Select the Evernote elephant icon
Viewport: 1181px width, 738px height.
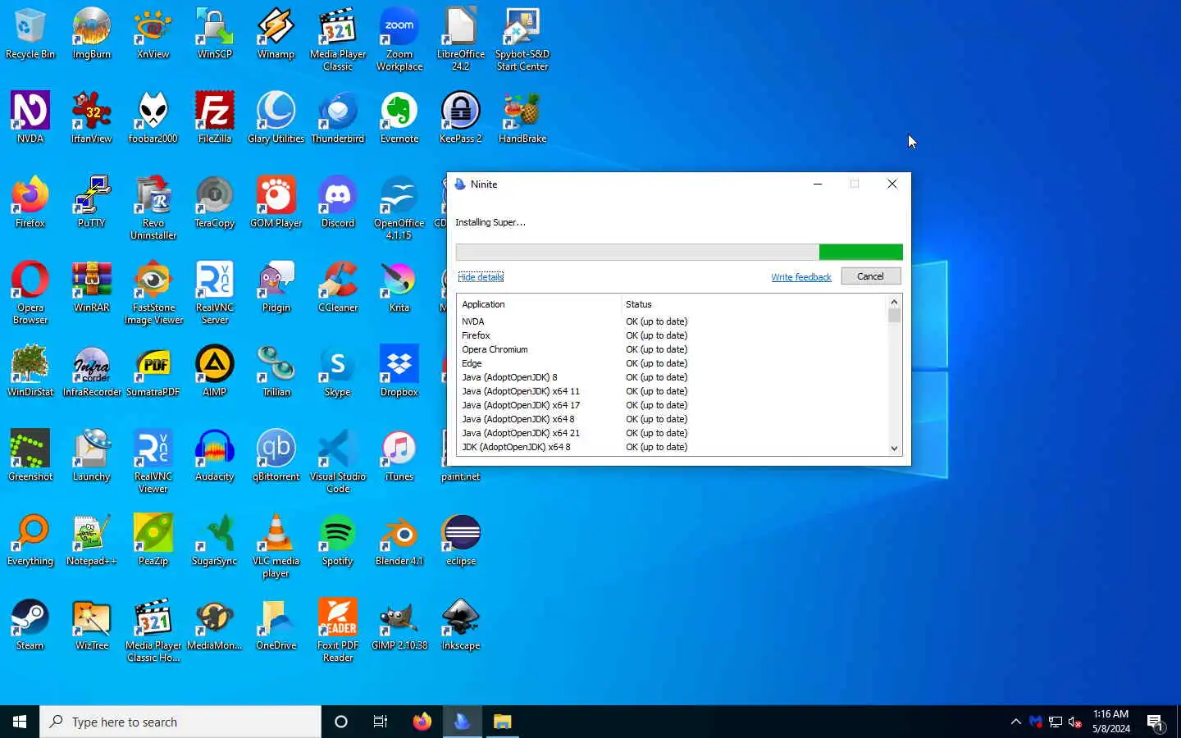pyautogui.click(x=399, y=117)
